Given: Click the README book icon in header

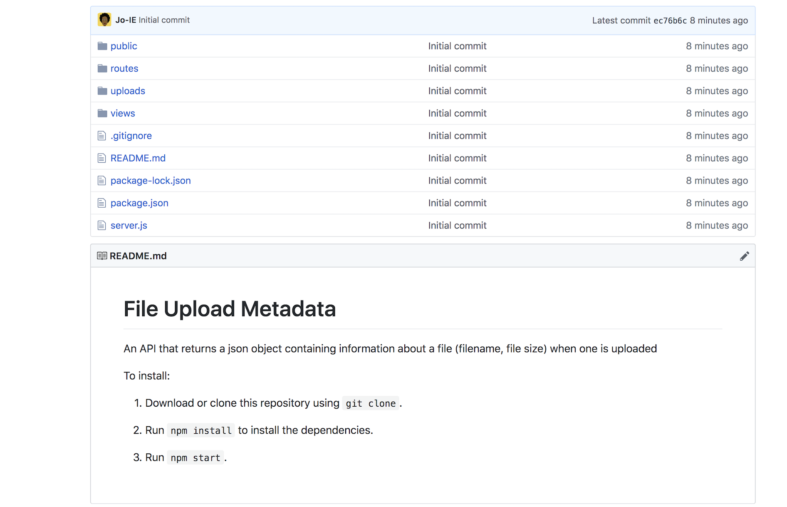Looking at the screenshot, I should (x=102, y=256).
